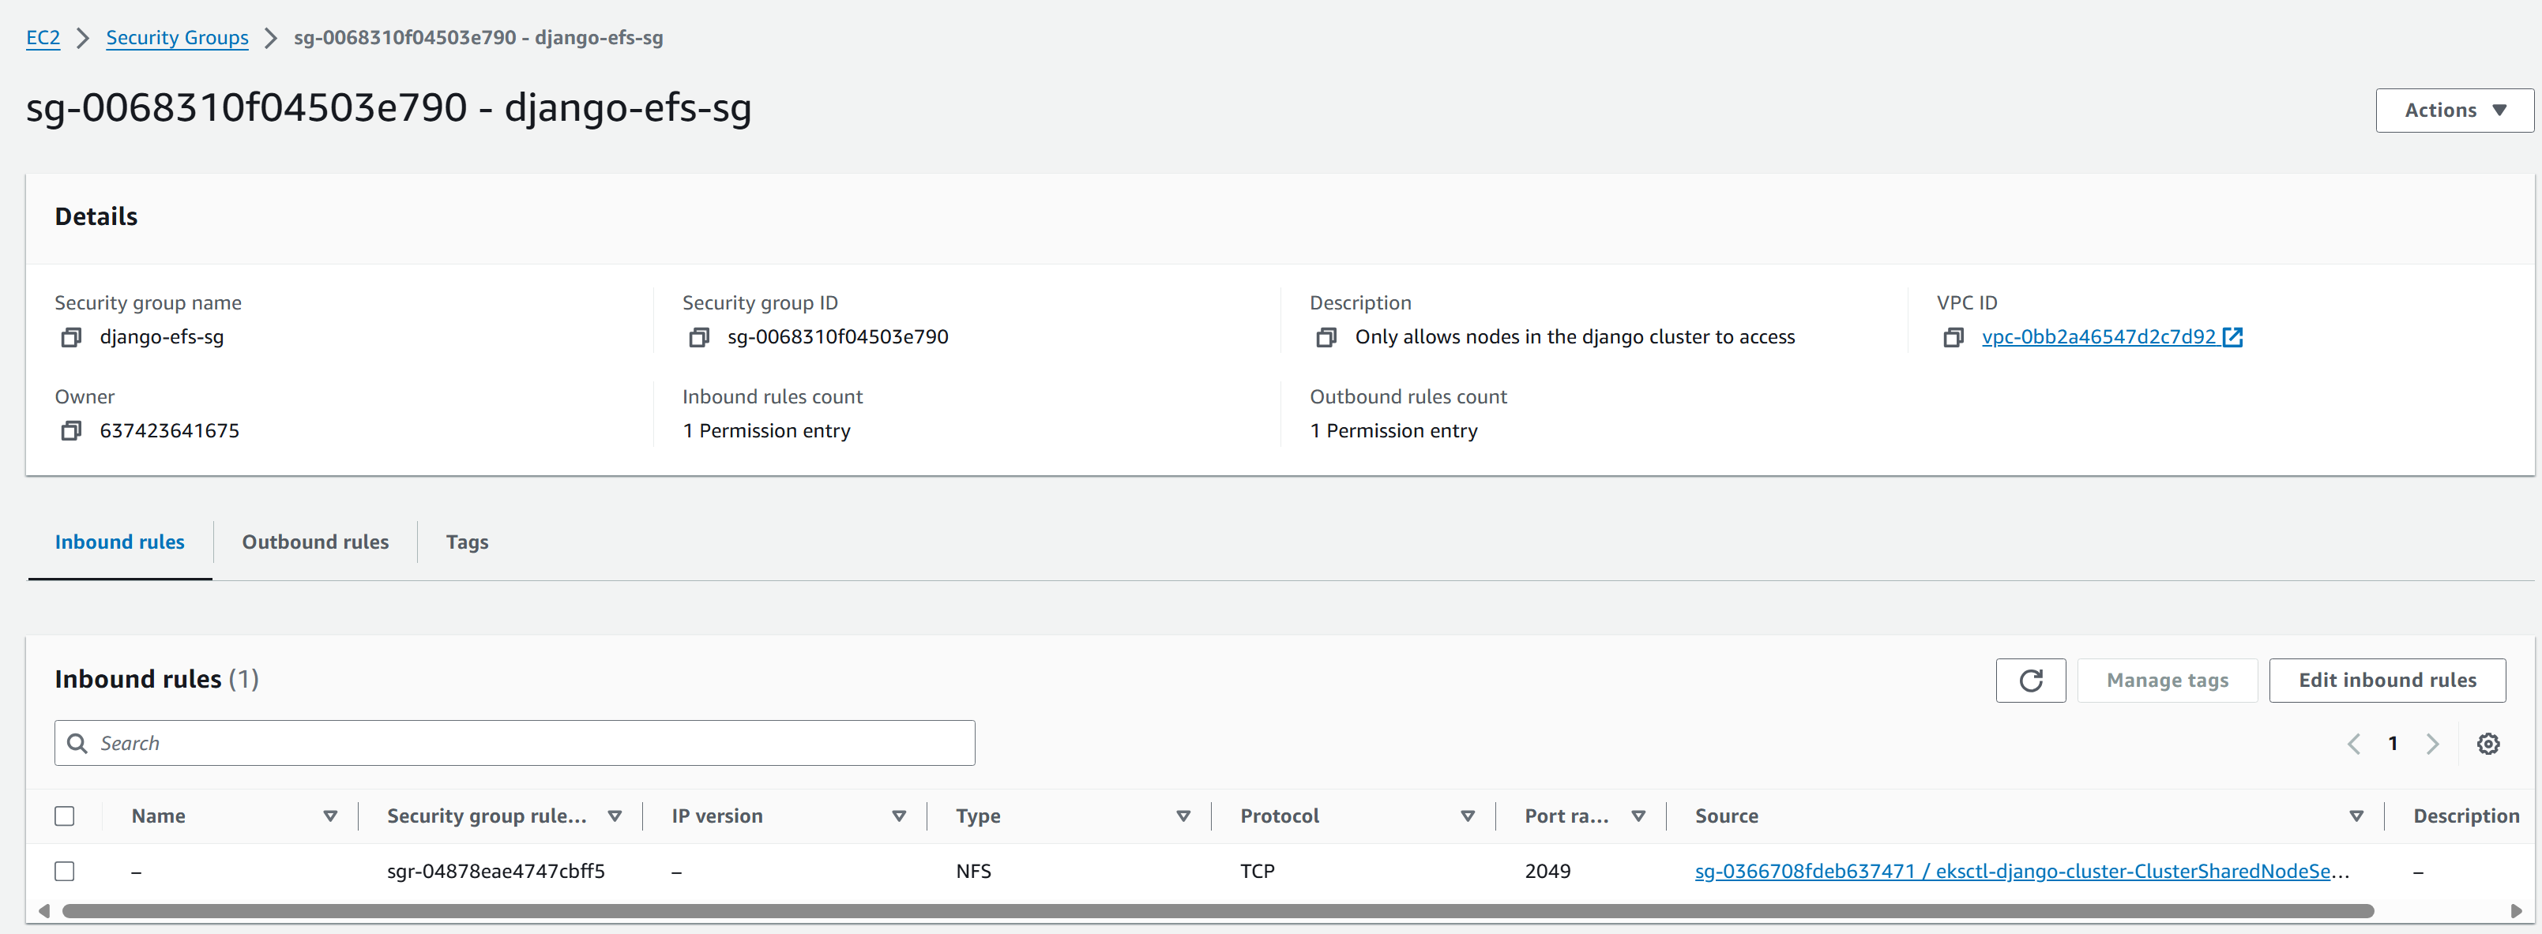The width and height of the screenshot is (2542, 934).
Task: Go to previous page of inbound rules
Action: point(2353,744)
